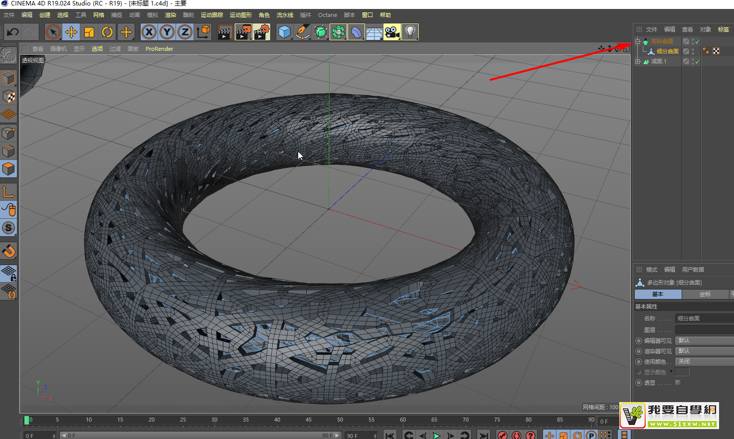Select the Rotate tool
Image resolution: width=734 pixels, height=439 pixels.
pos(107,32)
